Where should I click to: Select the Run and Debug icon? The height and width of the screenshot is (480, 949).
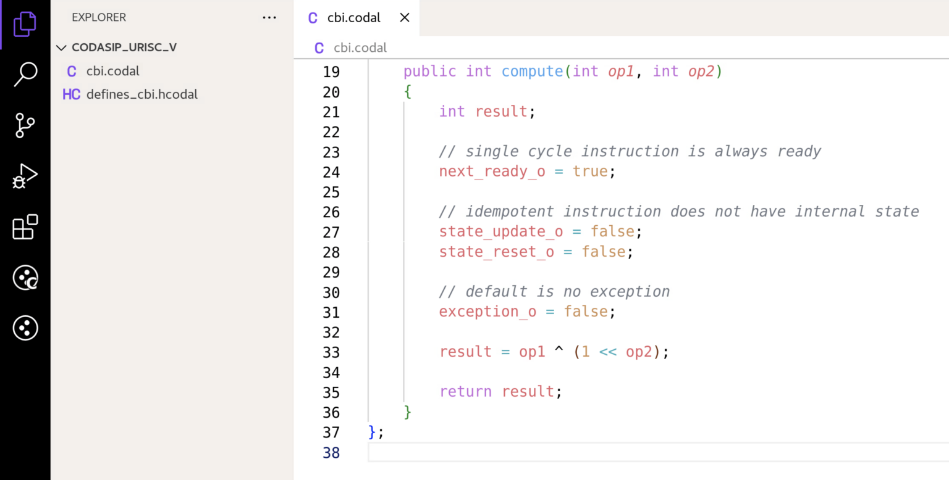click(25, 176)
